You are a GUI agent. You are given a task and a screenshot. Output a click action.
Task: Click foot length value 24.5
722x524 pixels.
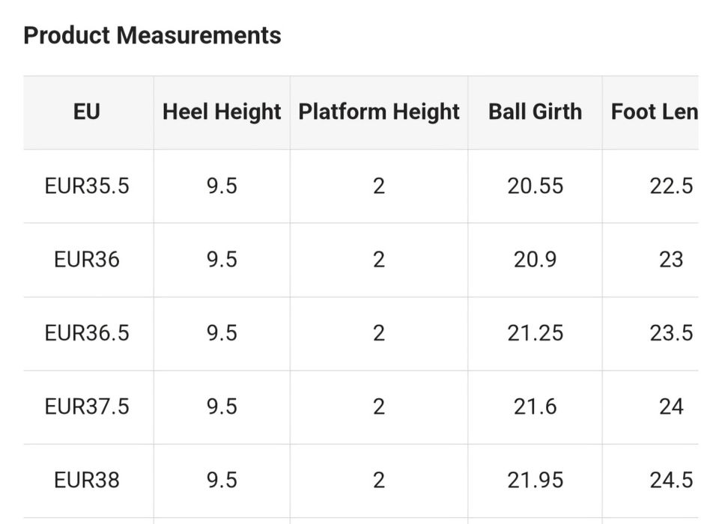[670, 480]
